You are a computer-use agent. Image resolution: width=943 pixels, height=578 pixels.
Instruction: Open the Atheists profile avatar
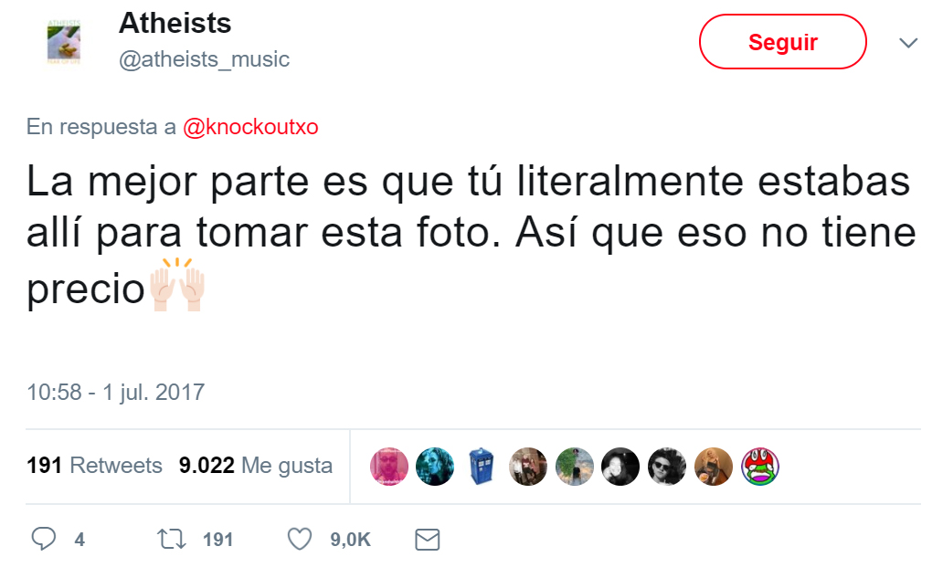64,42
